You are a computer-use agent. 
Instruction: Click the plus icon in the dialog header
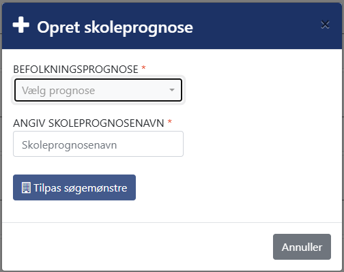21,25
